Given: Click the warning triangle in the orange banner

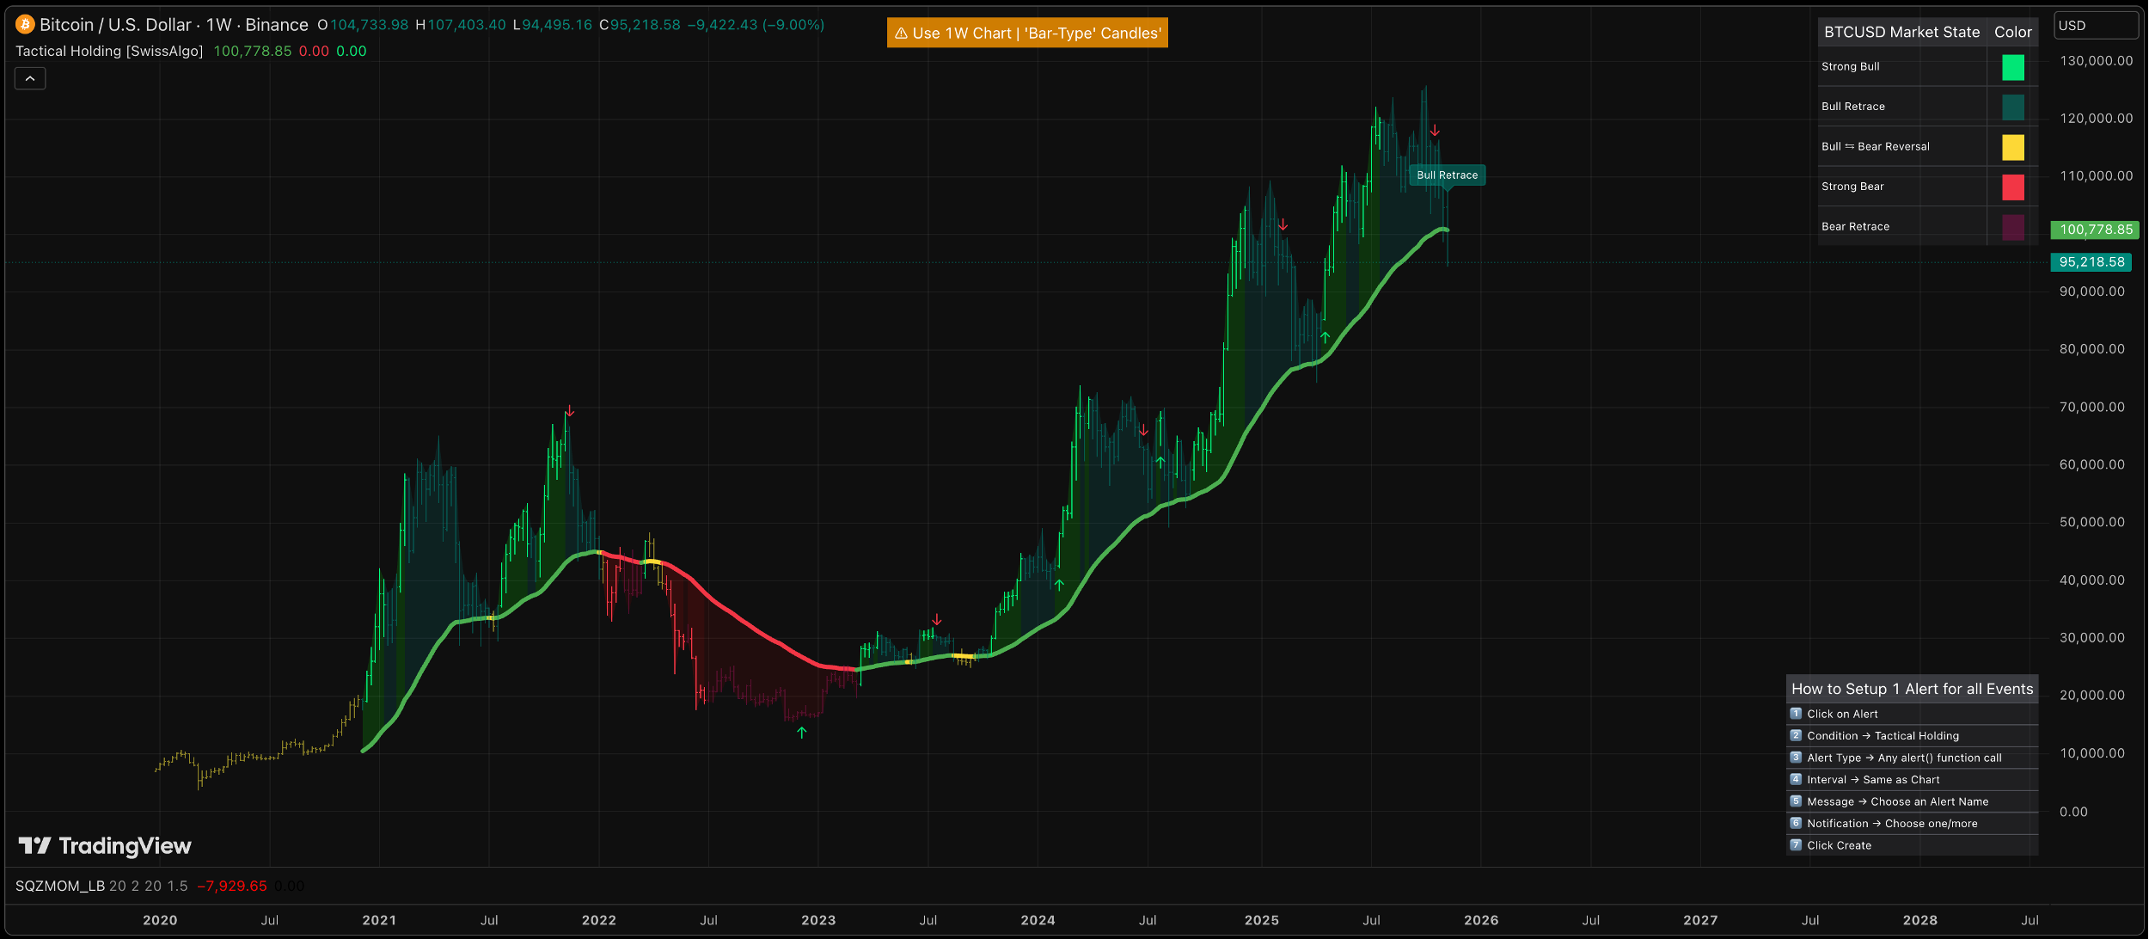Looking at the screenshot, I should [901, 34].
